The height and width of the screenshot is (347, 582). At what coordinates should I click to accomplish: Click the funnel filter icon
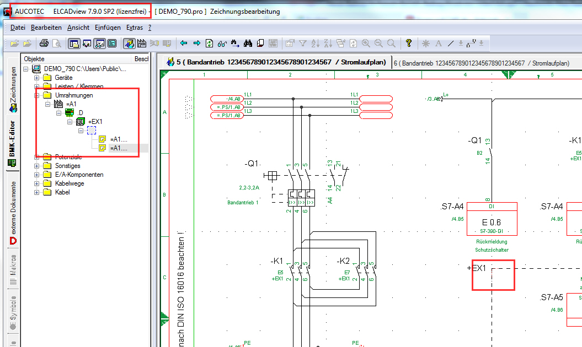pos(303,44)
